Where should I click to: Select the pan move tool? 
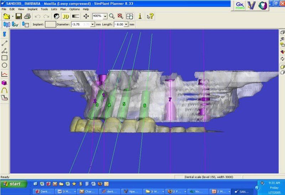click(86, 16)
